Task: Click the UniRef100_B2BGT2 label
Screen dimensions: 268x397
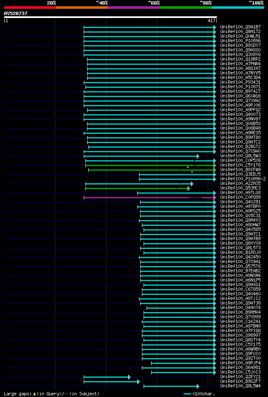Action: tap(240, 147)
